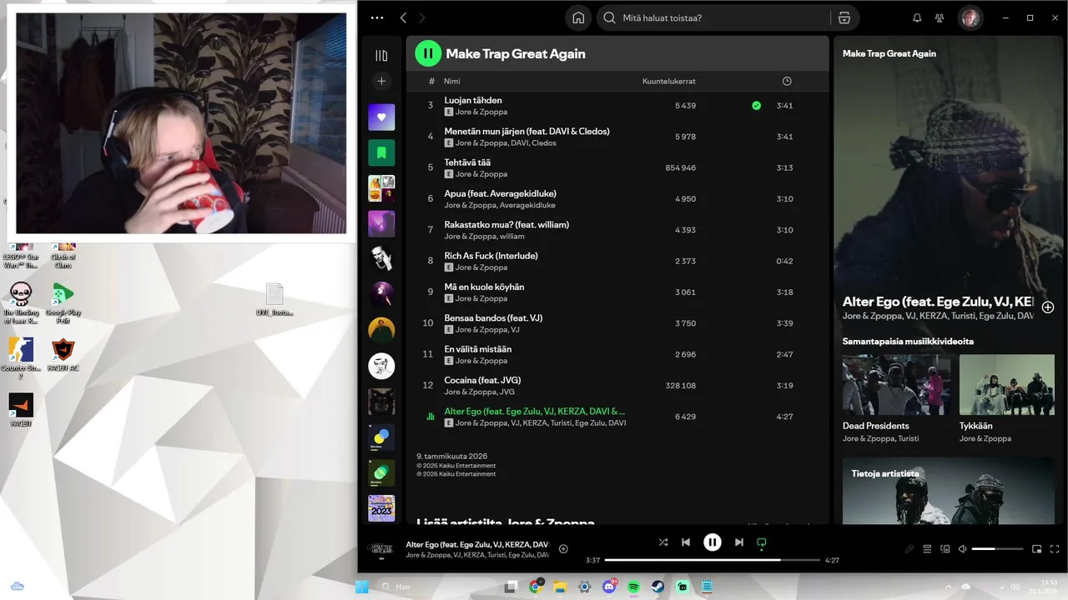1068x600 pixels.
Task: Open the 'Tietoja artistista' artist card
Action: (x=949, y=491)
